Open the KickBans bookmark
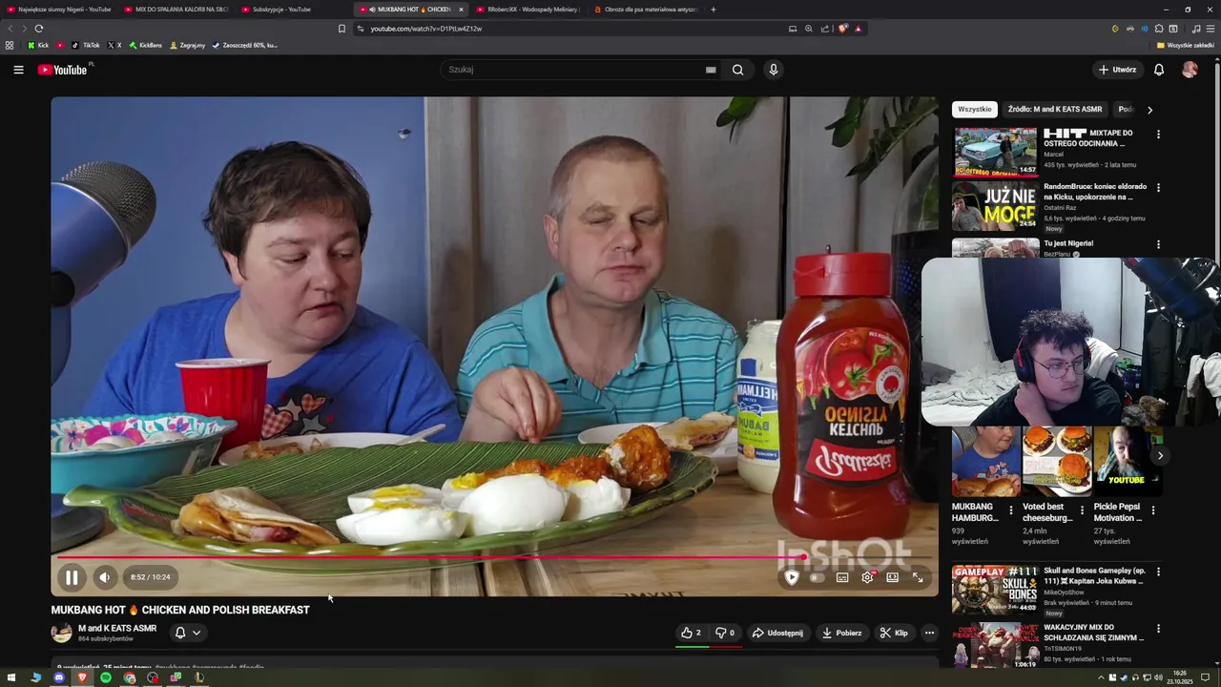Screen dimensions: 1221x687 pyautogui.click(x=145, y=45)
